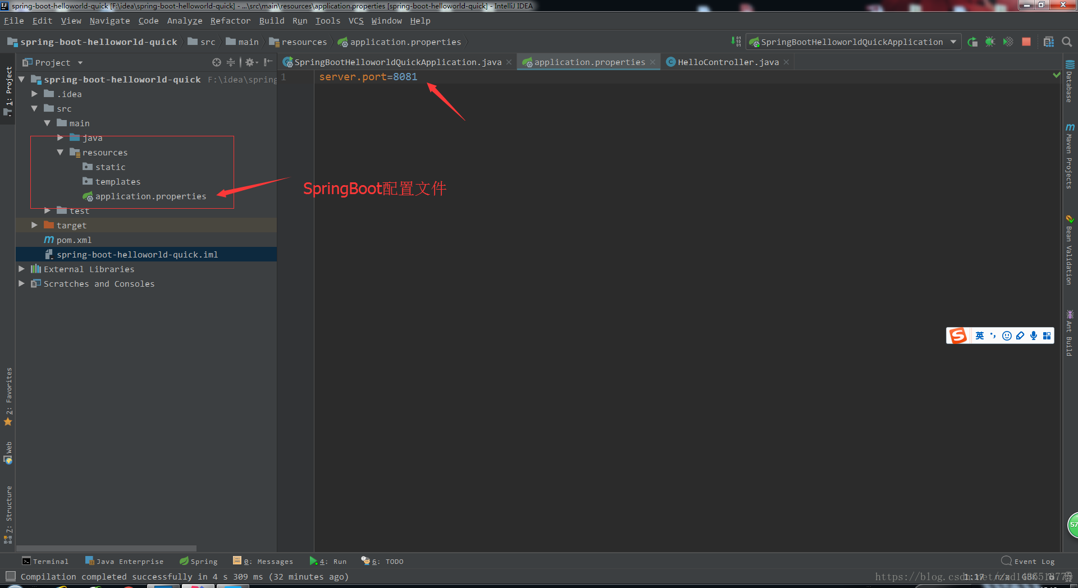Open Java Enterprise tool window
The width and height of the screenshot is (1078, 588).
click(124, 561)
